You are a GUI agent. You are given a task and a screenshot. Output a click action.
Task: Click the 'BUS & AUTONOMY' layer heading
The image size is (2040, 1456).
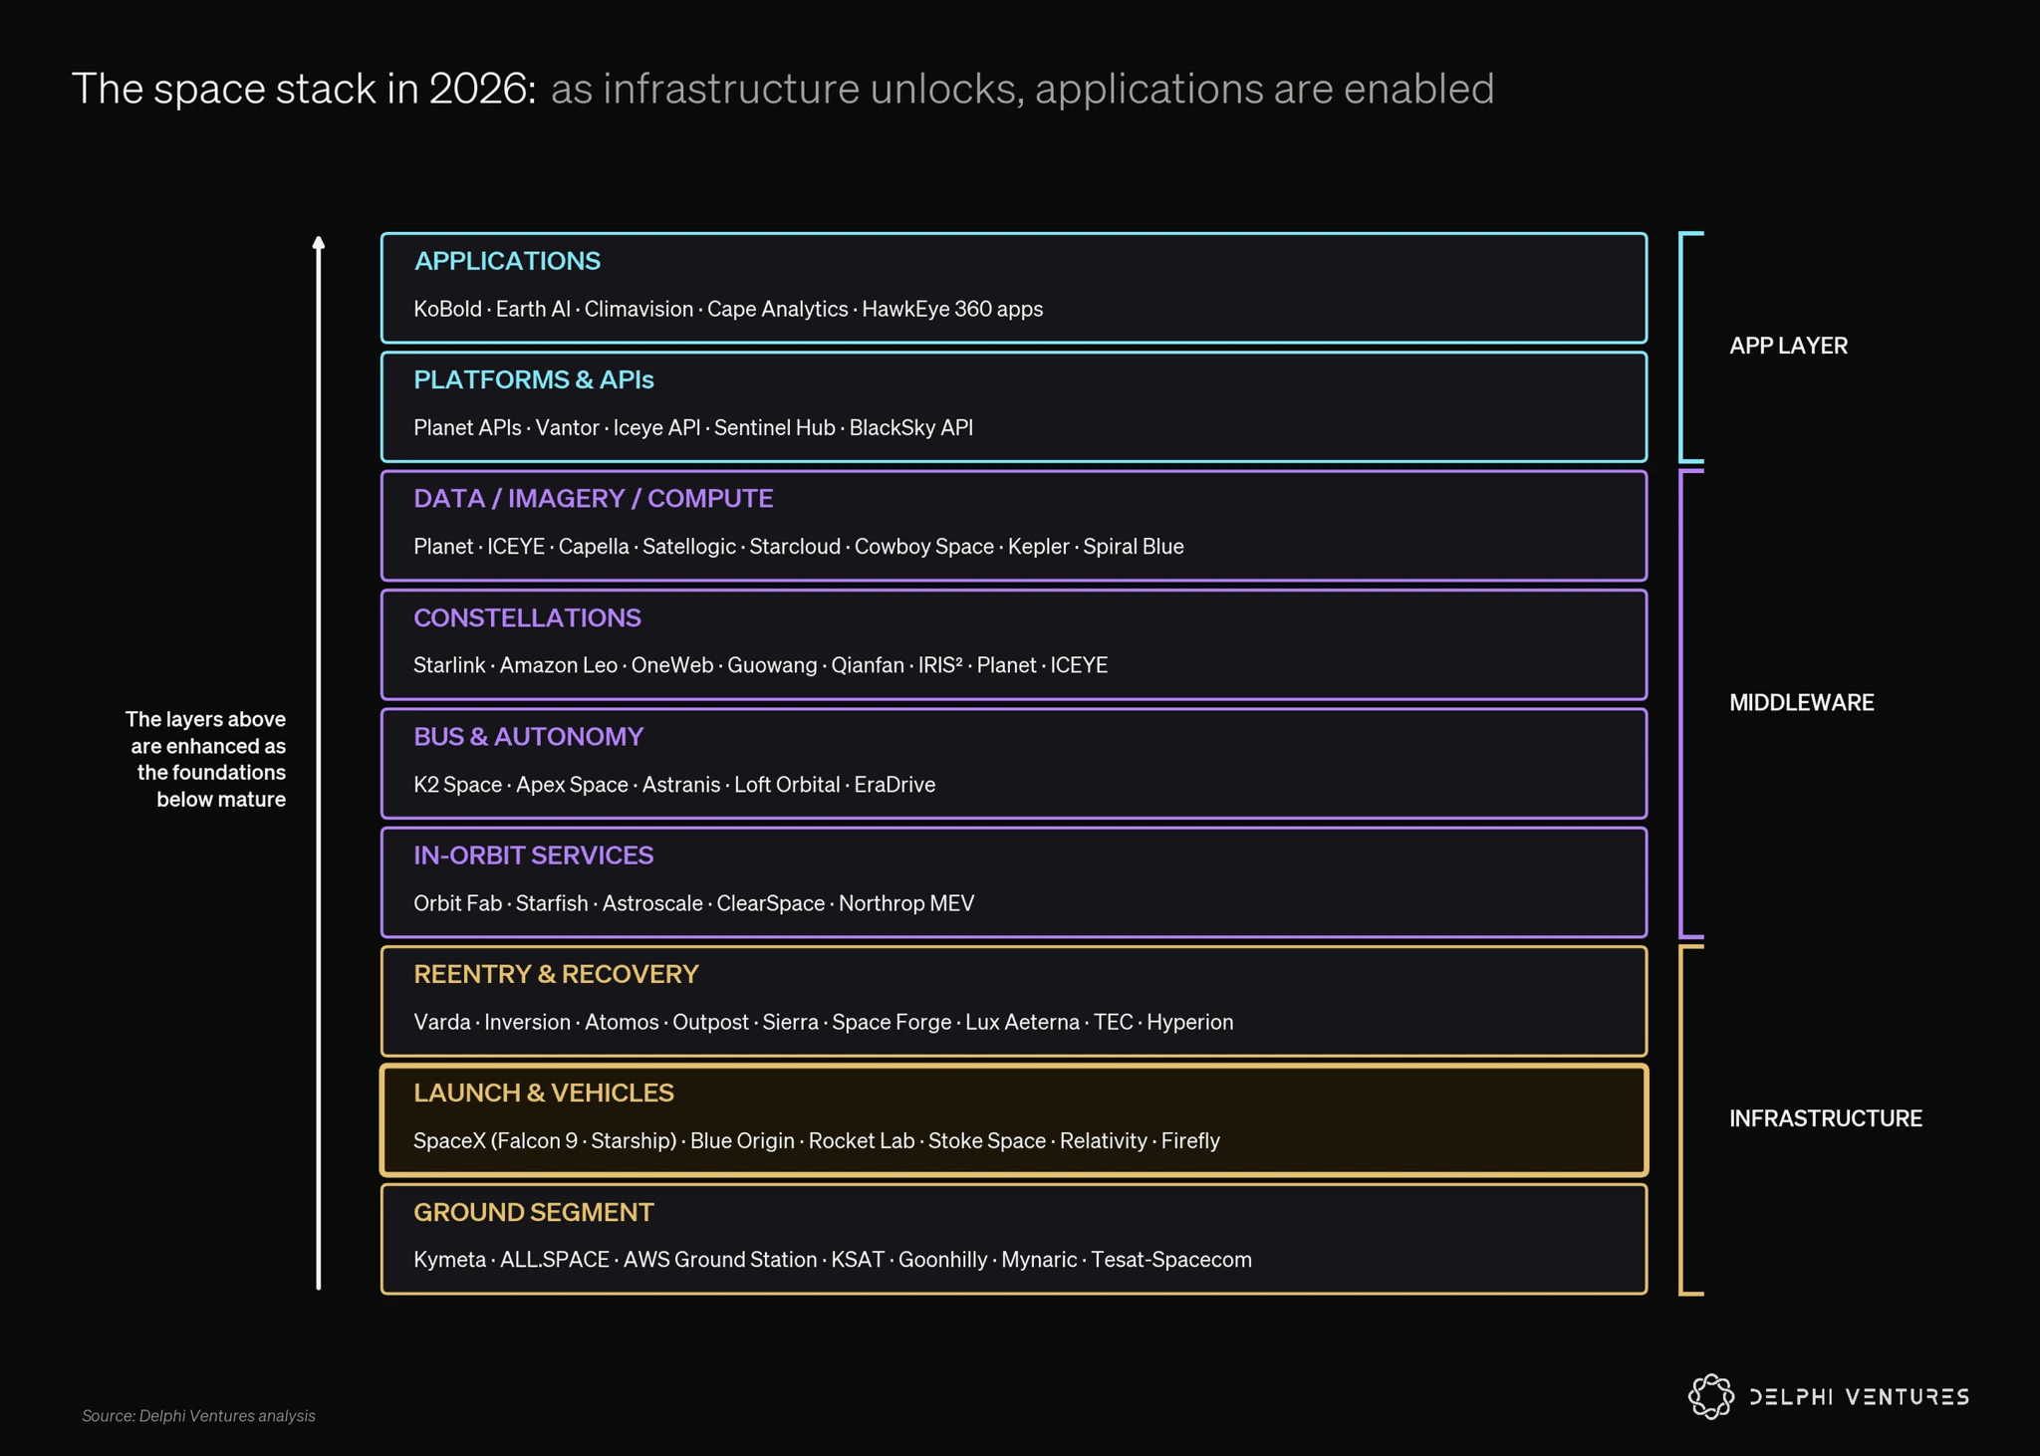coord(529,736)
